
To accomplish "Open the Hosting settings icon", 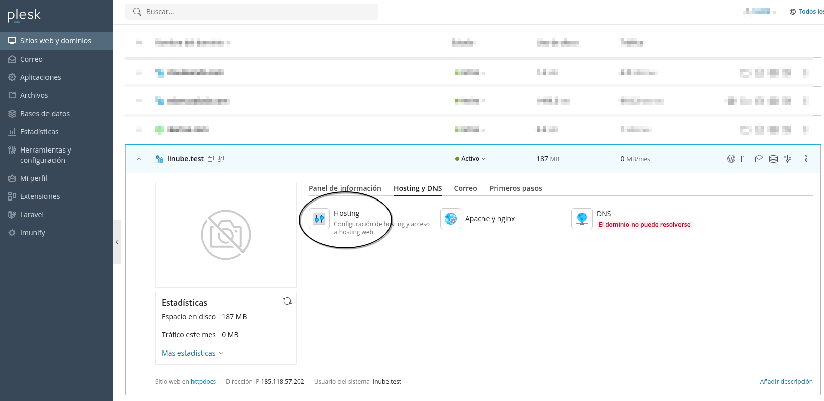I will coord(319,219).
